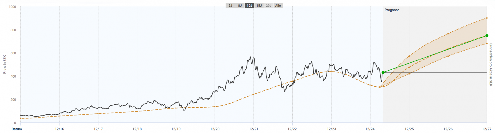Click lower forecast band point at 12/27
495x133 pixels.
[x=487, y=44]
